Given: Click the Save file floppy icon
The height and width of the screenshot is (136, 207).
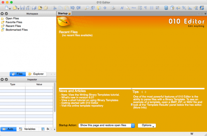Looking at the screenshot, I should [x=22, y=8].
